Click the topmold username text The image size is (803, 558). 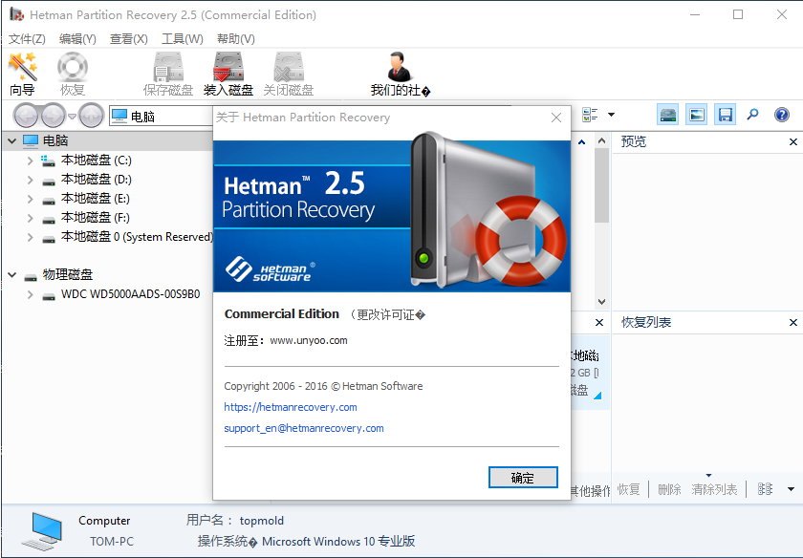point(262,521)
